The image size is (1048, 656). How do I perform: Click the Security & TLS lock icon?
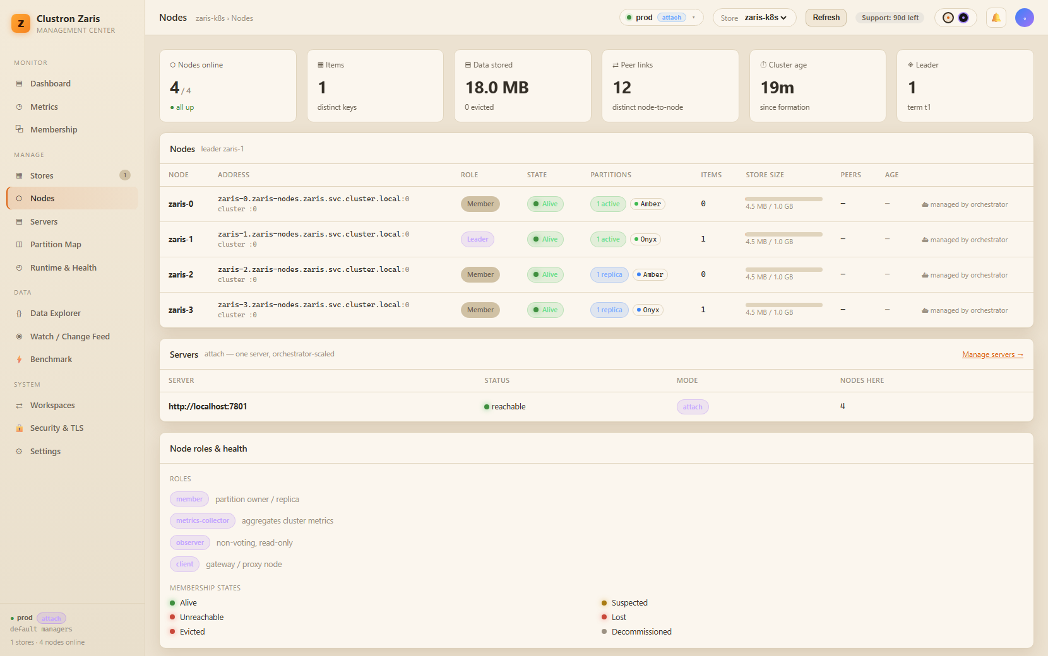pos(19,428)
